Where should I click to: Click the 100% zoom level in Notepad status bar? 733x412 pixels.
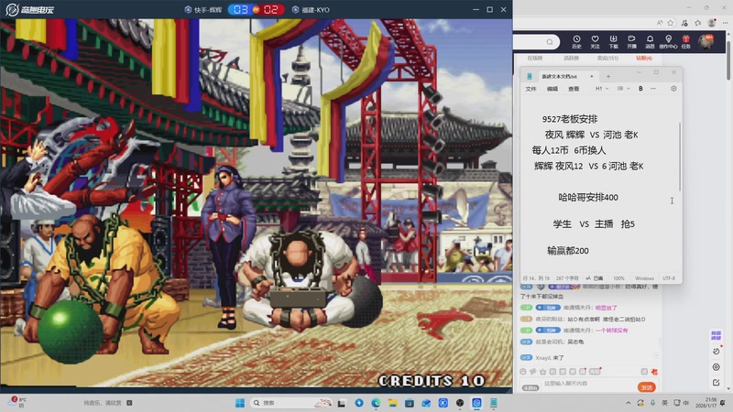tap(618, 278)
